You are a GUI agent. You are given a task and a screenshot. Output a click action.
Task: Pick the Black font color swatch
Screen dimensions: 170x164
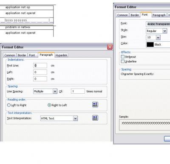click(150, 44)
